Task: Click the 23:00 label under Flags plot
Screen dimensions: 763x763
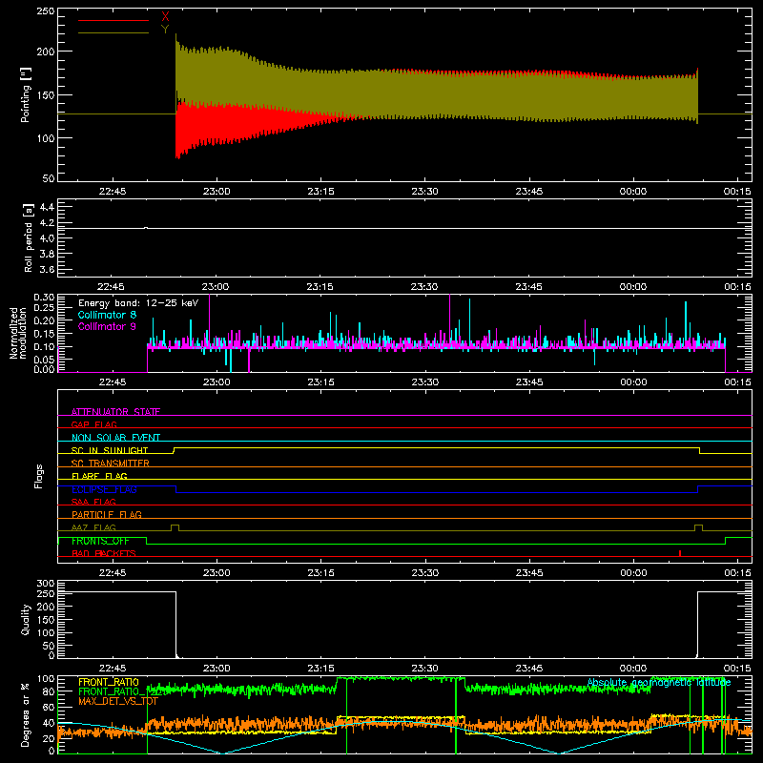Action: [x=217, y=573]
